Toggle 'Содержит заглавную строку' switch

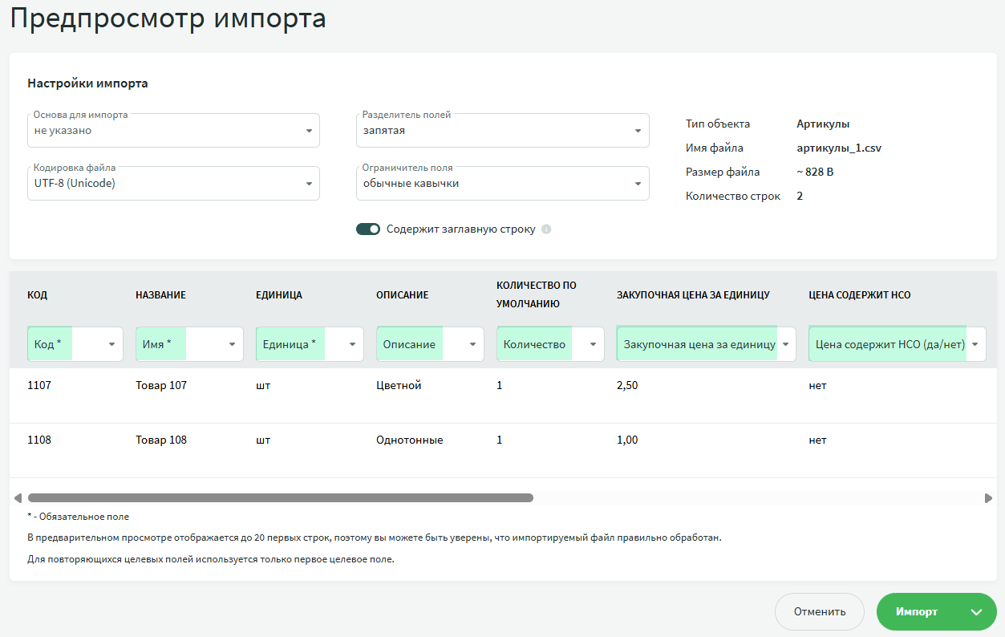(x=368, y=229)
